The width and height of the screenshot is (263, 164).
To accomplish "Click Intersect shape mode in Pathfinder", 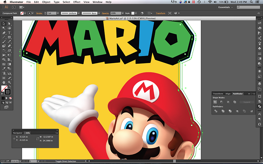I will pyautogui.click(x=228, y=102).
